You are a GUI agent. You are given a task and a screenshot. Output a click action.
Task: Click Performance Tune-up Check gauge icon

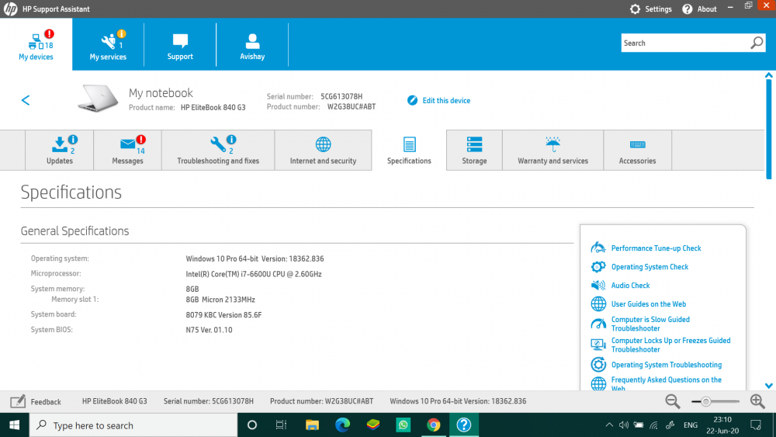(598, 248)
